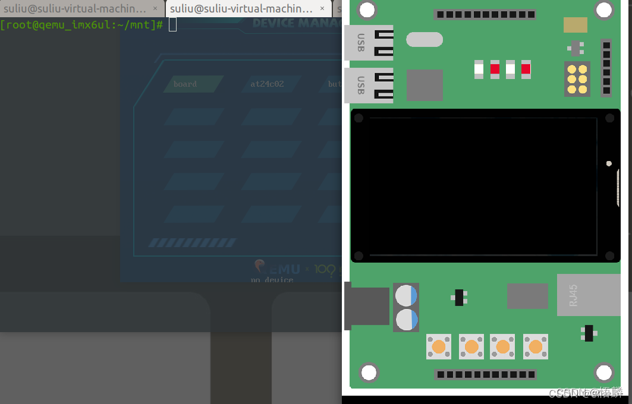This screenshot has width=632, height=404.
Task: Toggle the first white LED from the left
Action: 479,70
